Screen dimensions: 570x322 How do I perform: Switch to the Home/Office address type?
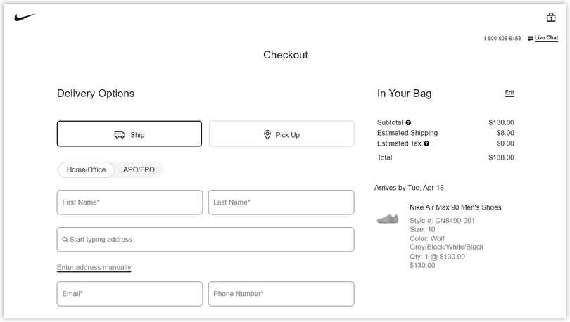tap(86, 170)
